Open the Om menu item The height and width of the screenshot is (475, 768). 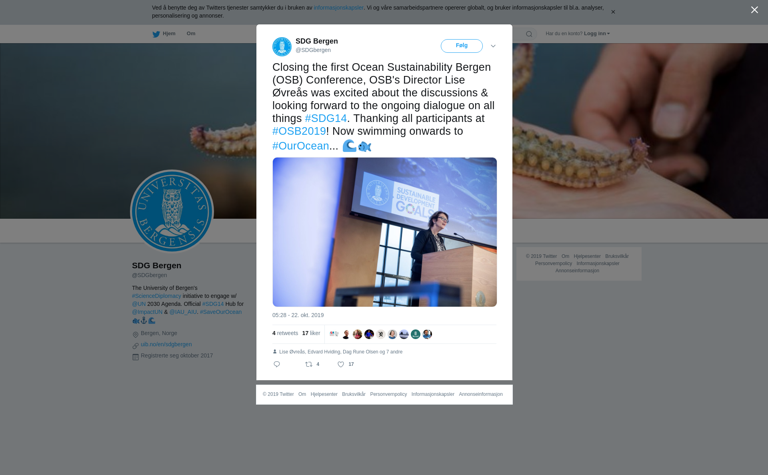click(191, 34)
